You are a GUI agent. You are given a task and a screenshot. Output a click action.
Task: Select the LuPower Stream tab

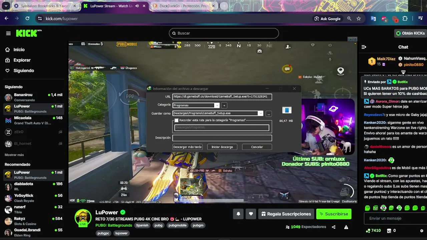click(111, 6)
